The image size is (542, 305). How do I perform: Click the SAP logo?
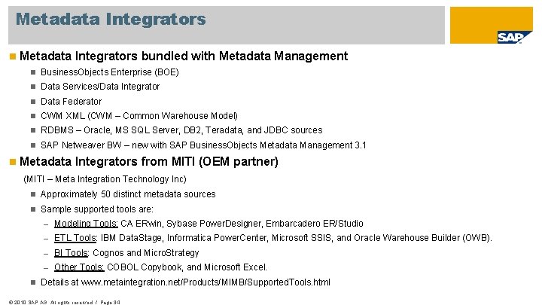[514, 37]
